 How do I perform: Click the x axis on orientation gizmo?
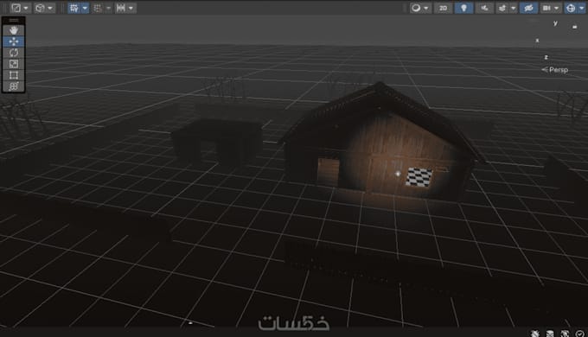[537, 41]
